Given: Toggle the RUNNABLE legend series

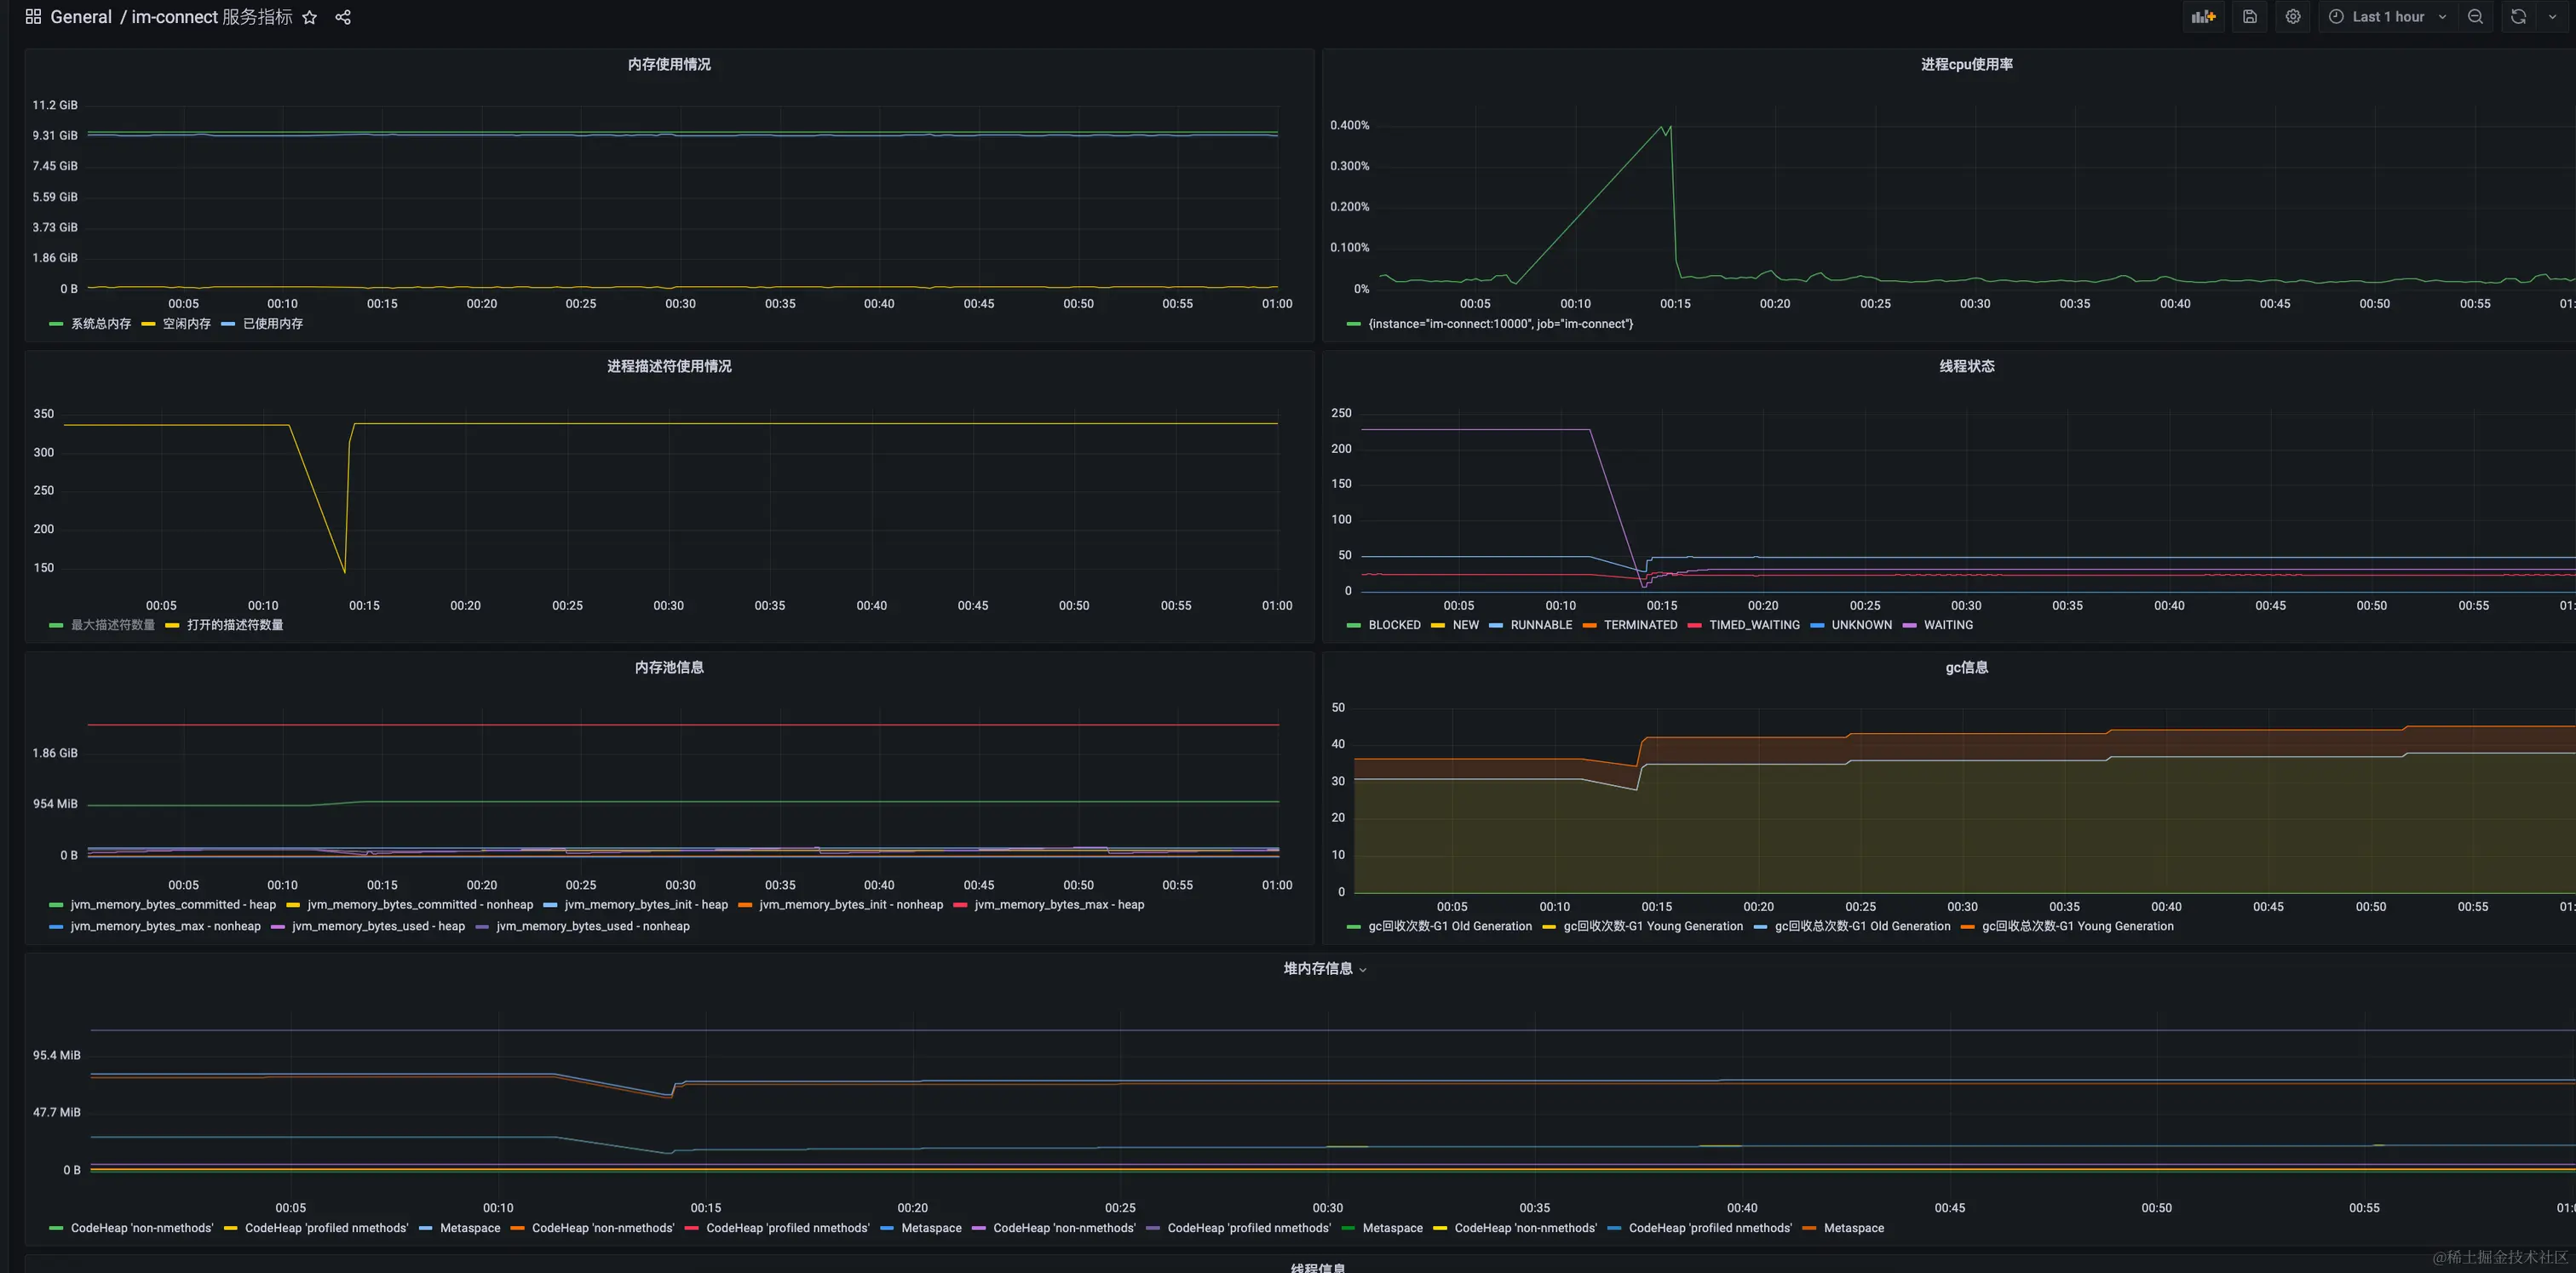Looking at the screenshot, I should click(x=1540, y=626).
